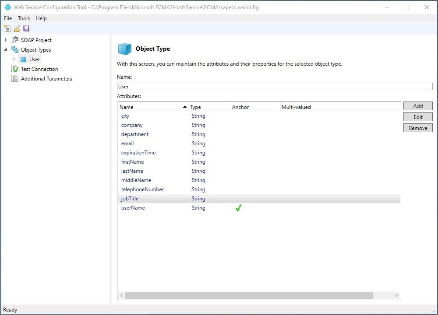The width and height of the screenshot is (438, 315).
Task: Expand the User tree node
Action: (14, 59)
